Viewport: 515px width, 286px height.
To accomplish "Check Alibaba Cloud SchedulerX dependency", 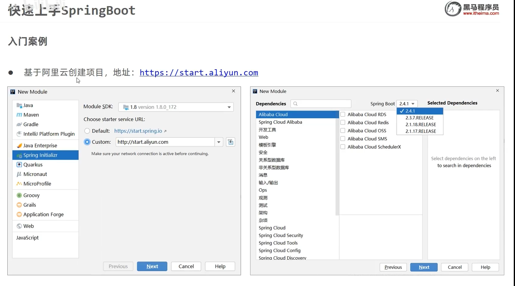I will pyautogui.click(x=343, y=147).
